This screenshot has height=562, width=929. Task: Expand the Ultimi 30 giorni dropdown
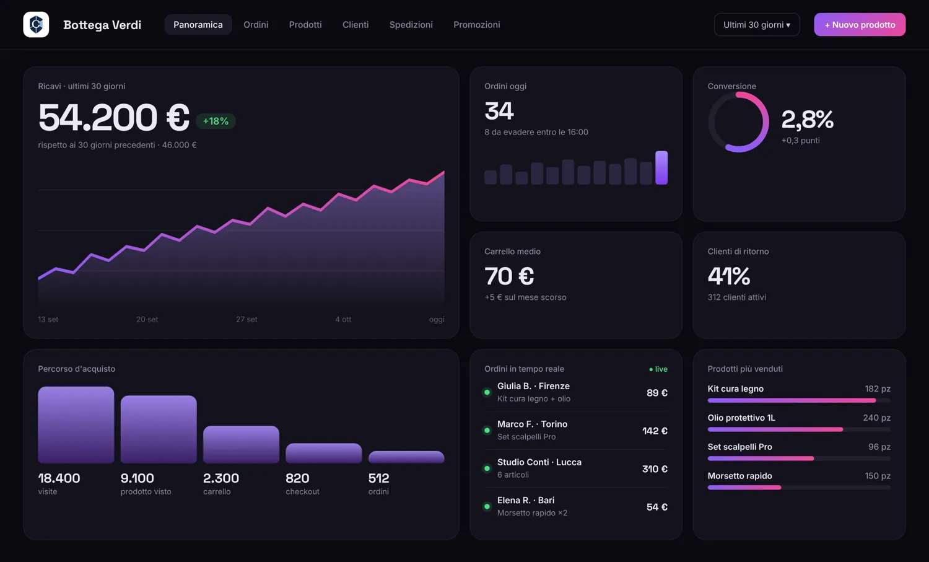pyautogui.click(x=757, y=25)
